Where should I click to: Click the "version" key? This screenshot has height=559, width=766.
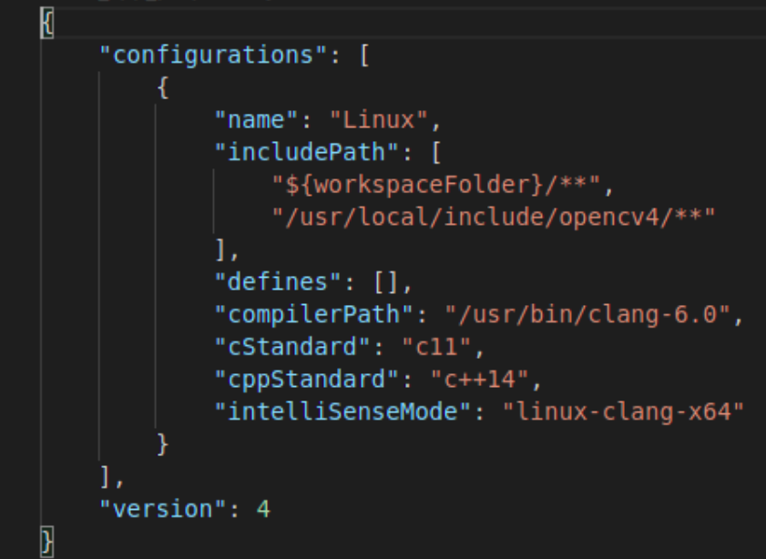tap(162, 509)
